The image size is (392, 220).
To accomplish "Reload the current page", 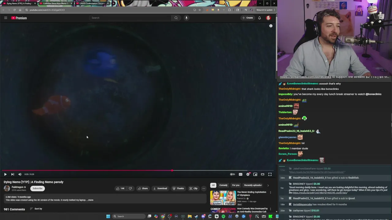I will (x=14, y=10).
